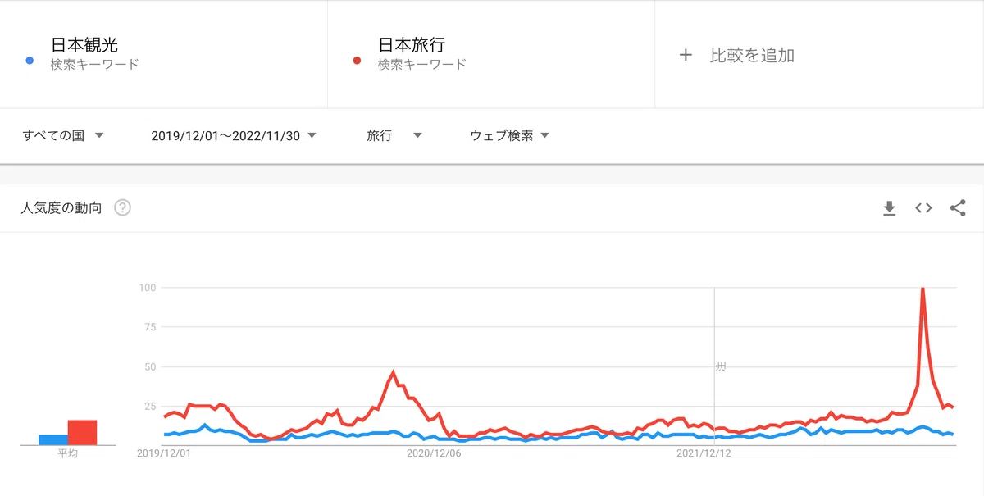Expand the すべての国 region dropdown
The image size is (984, 496).
pyautogui.click(x=63, y=135)
